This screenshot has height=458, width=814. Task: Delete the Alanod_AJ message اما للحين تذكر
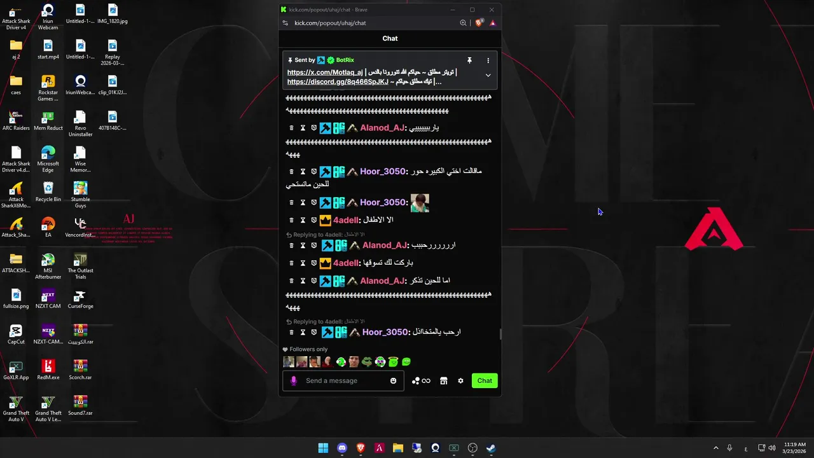pos(291,281)
